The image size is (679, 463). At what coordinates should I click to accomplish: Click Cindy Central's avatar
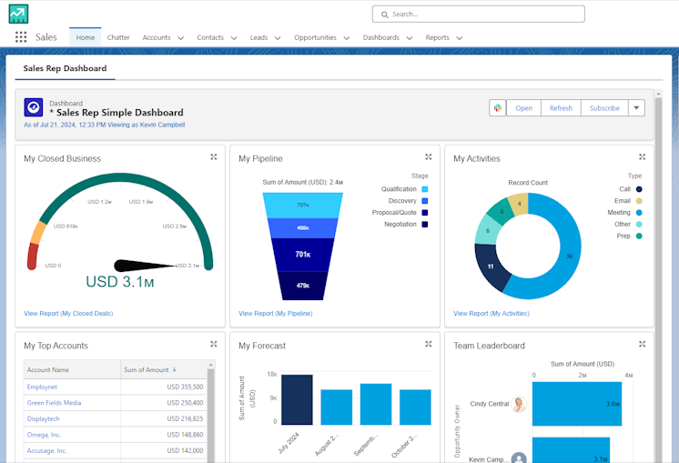coord(519,404)
